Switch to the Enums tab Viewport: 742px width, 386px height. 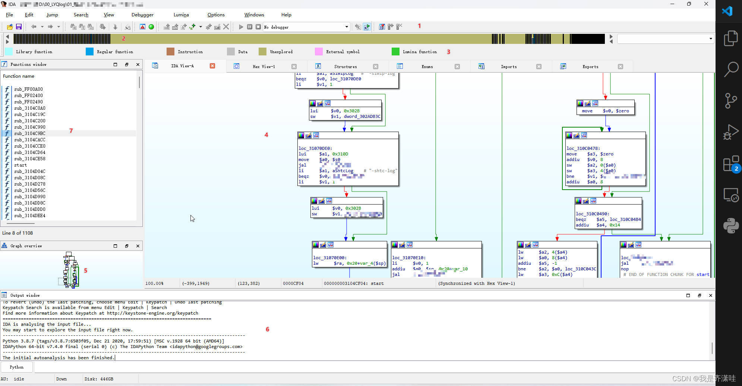tap(427, 67)
